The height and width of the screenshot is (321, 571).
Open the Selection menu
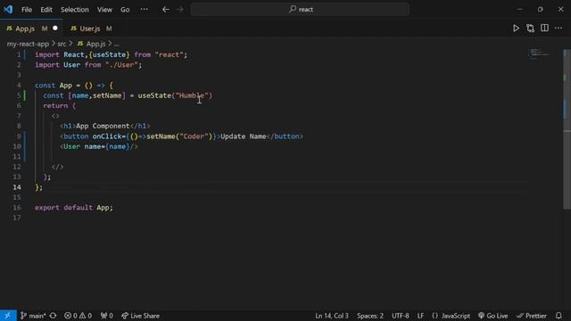pyautogui.click(x=75, y=10)
